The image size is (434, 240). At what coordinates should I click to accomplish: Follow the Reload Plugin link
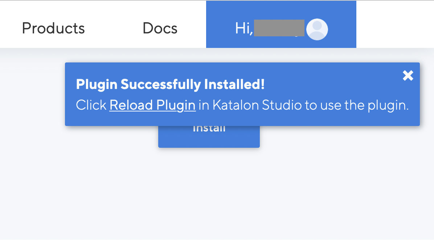pos(152,105)
